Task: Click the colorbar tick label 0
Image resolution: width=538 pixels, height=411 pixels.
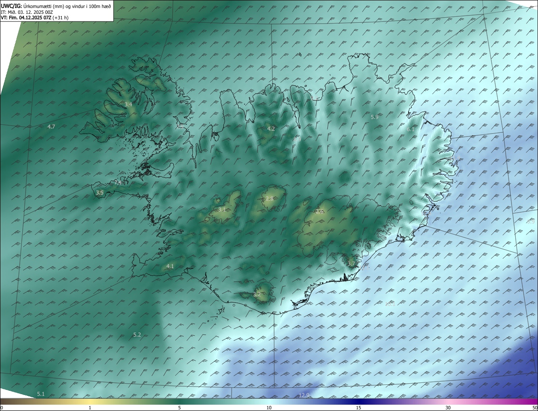Action: coord(2,408)
